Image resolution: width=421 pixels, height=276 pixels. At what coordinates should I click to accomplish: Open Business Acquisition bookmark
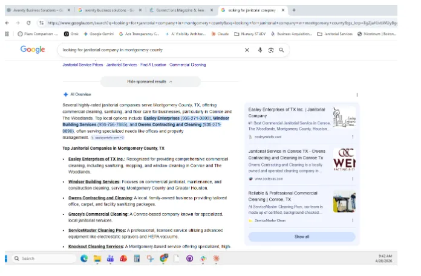(292, 34)
